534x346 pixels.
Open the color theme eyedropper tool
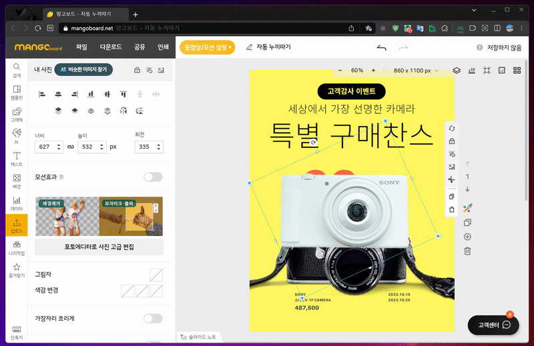[x=468, y=208]
